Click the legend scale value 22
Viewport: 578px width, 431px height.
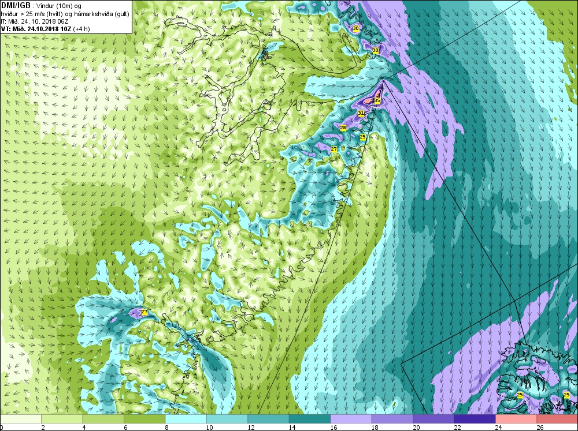coord(457,428)
